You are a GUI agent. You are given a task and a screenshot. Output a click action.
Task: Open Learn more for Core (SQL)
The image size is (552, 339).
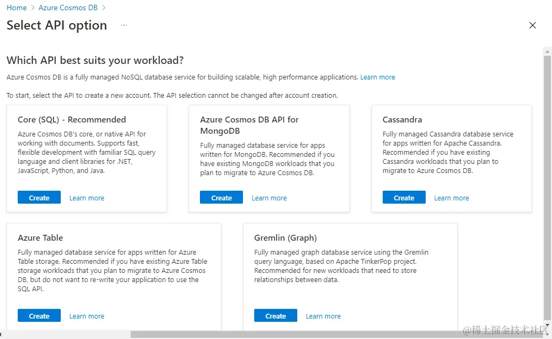[87, 198]
